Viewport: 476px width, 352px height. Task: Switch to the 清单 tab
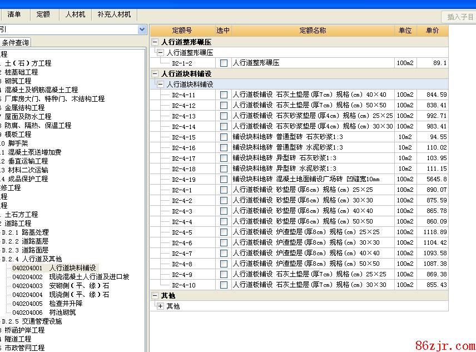pyautogui.click(x=14, y=14)
